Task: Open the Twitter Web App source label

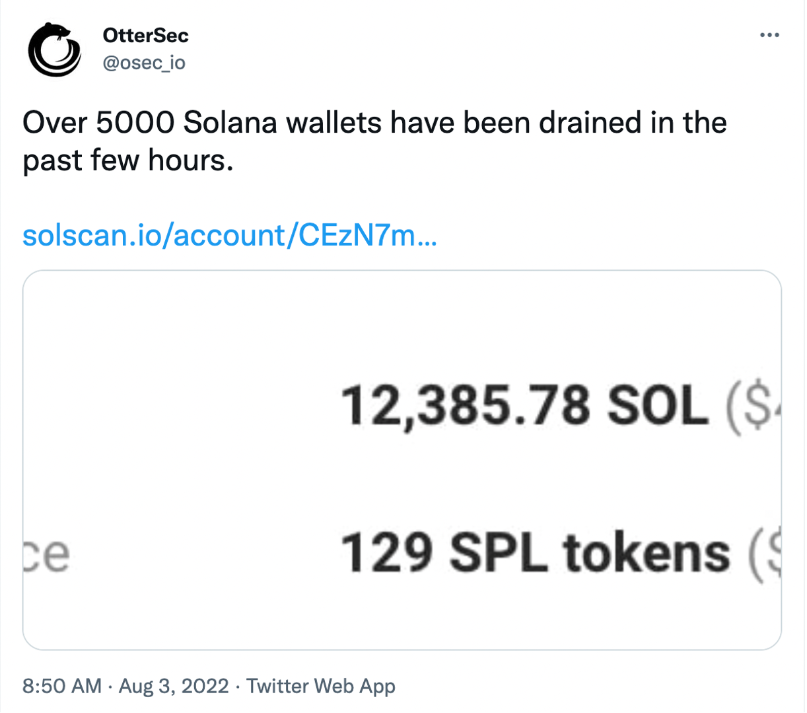Action: pos(321,687)
